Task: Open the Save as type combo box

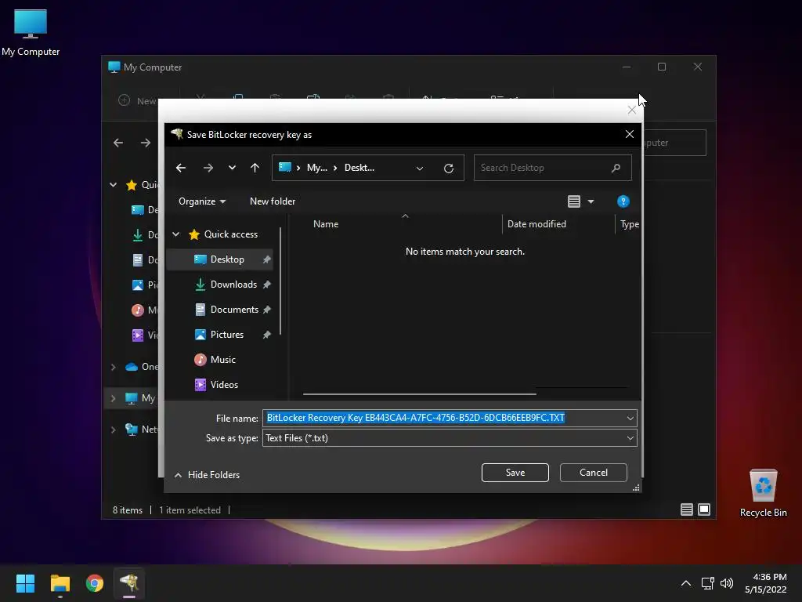Action: tap(450, 438)
